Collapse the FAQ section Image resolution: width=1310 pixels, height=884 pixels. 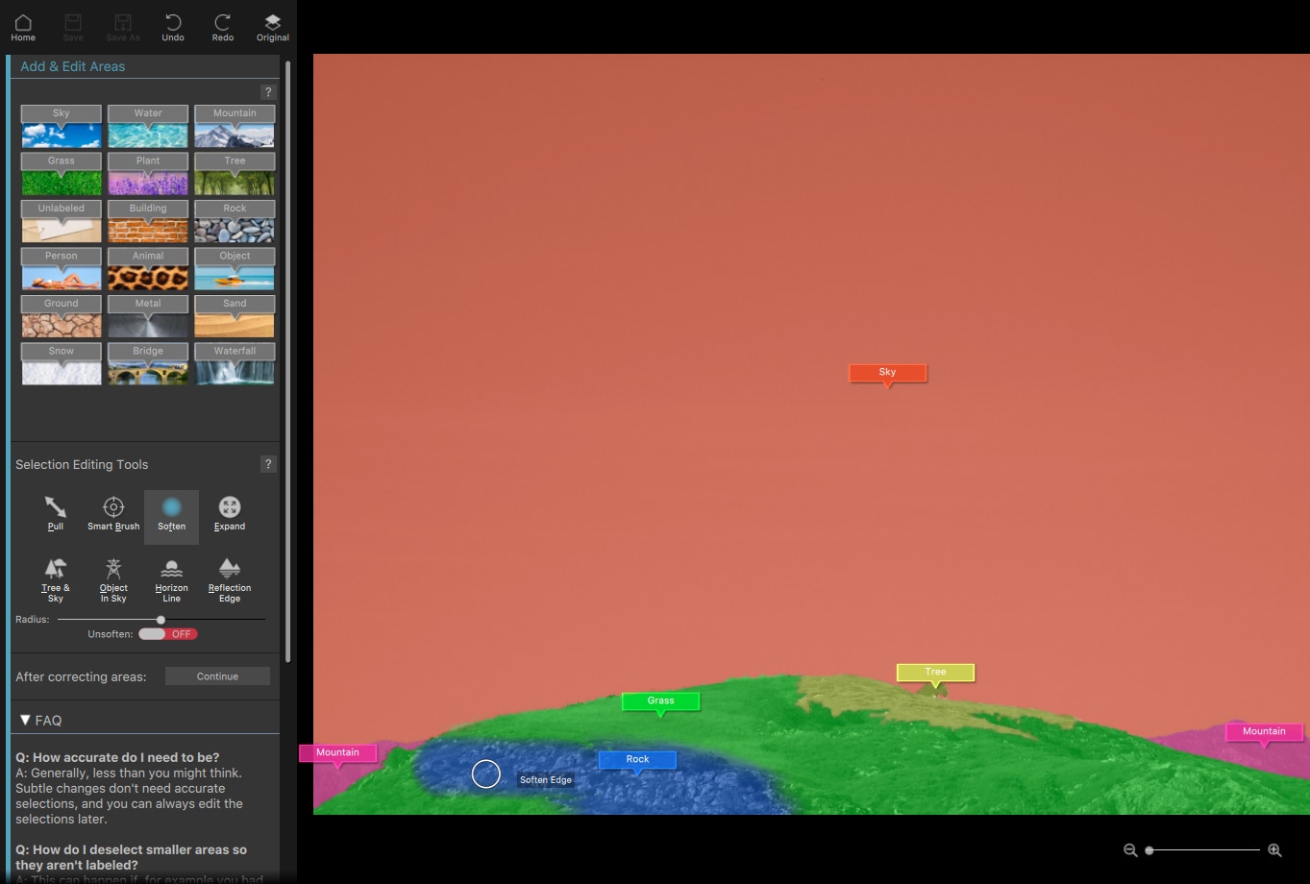[25, 720]
